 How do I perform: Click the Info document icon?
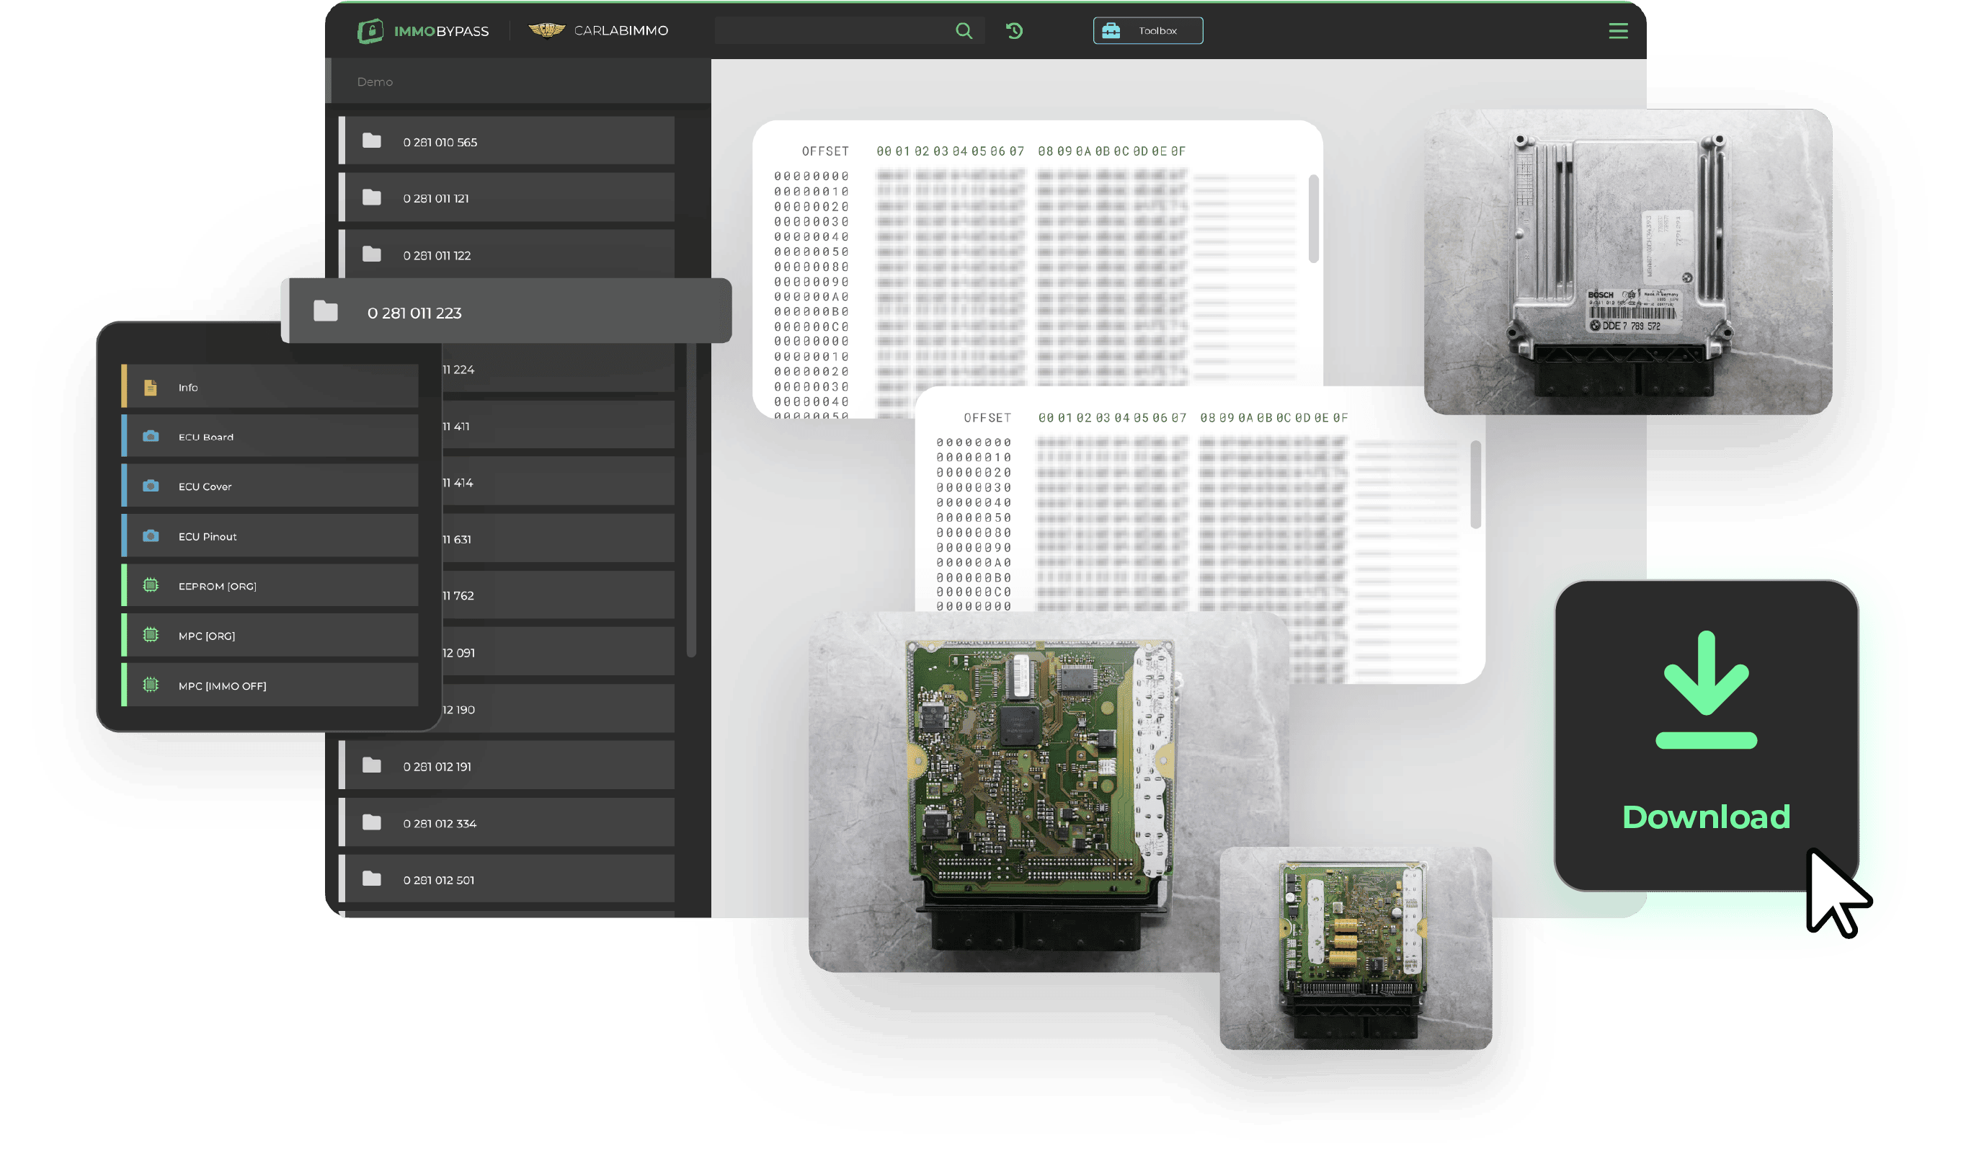click(x=151, y=388)
